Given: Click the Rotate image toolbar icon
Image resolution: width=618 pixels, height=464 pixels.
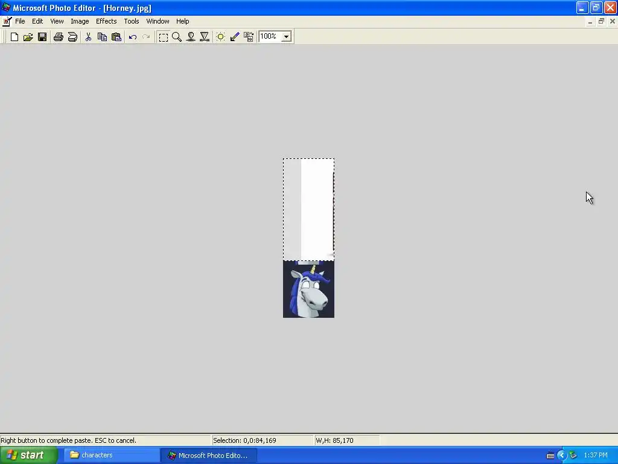Looking at the screenshot, I should click(248, 37).
